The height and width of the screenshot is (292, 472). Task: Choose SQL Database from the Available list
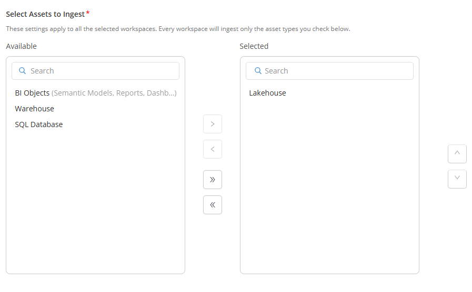(x=38, y=124)
